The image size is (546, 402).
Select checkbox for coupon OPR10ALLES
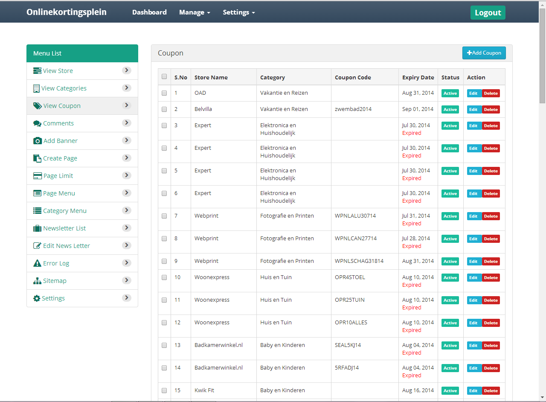164,323
